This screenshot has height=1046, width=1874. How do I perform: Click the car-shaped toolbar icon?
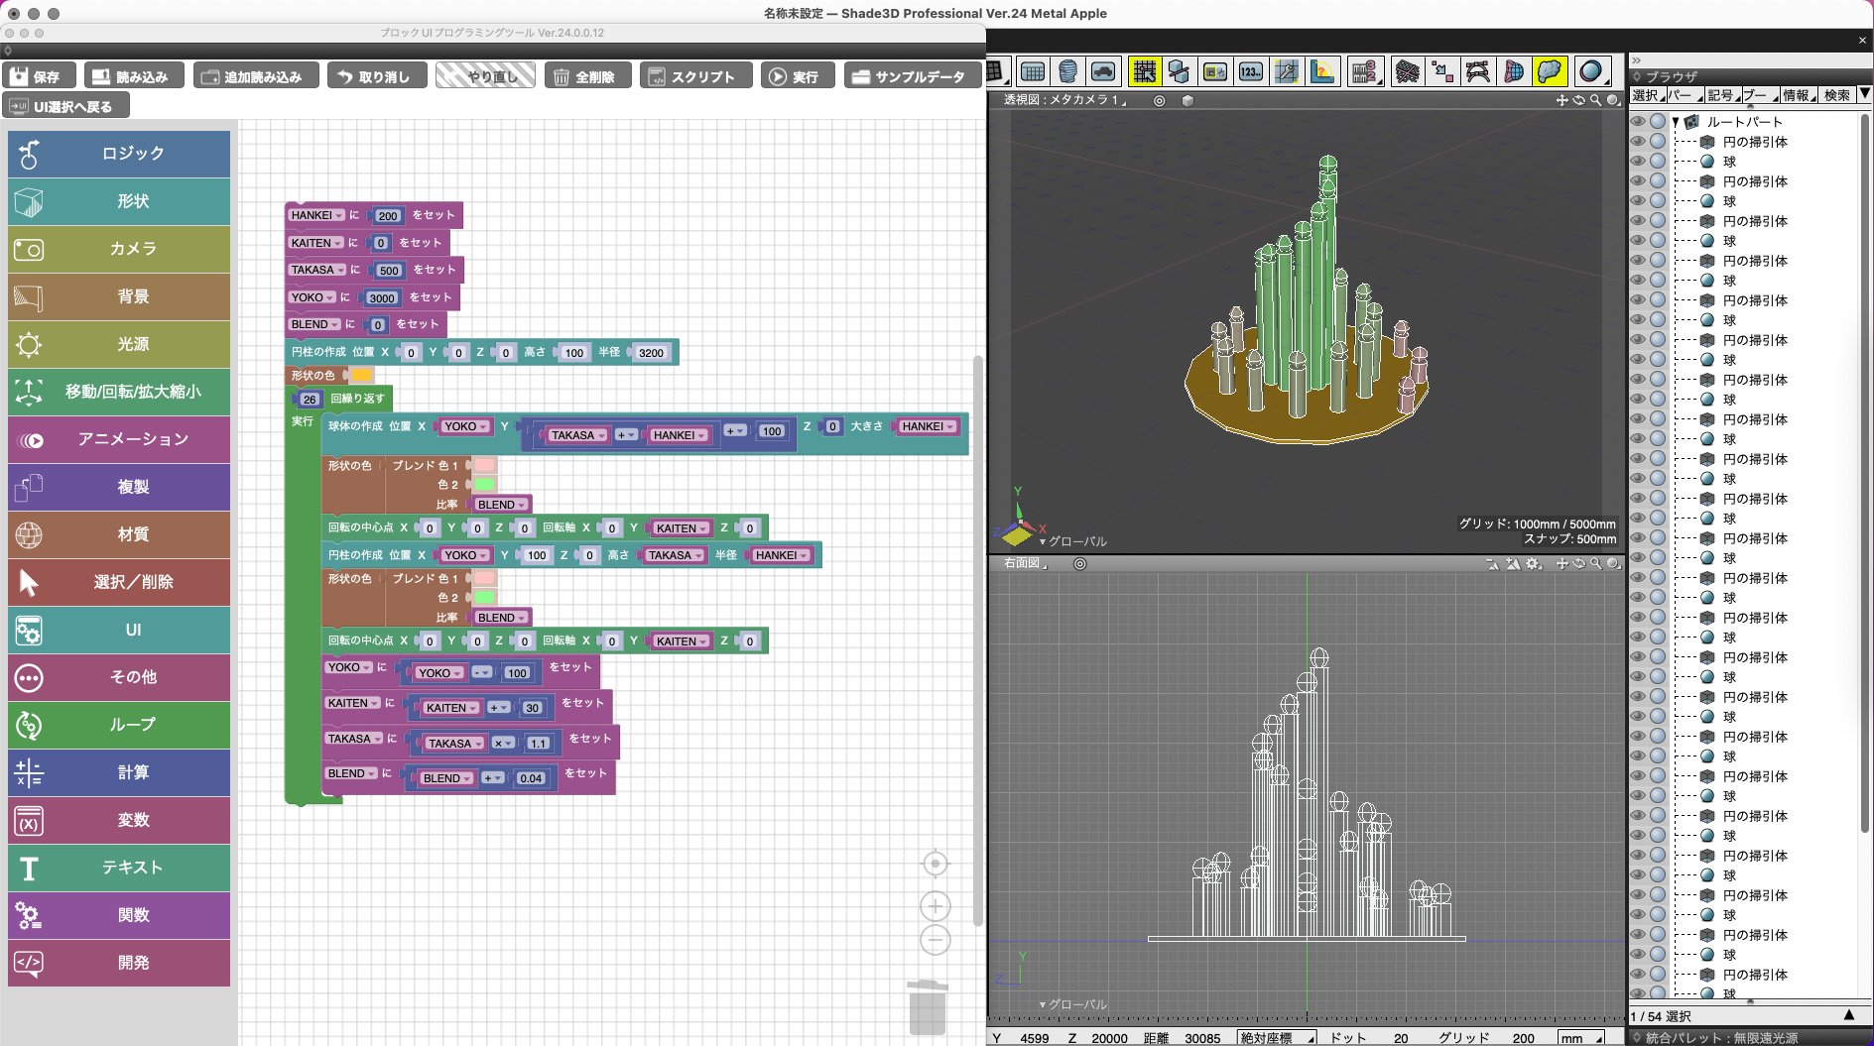coord(1103,71)
